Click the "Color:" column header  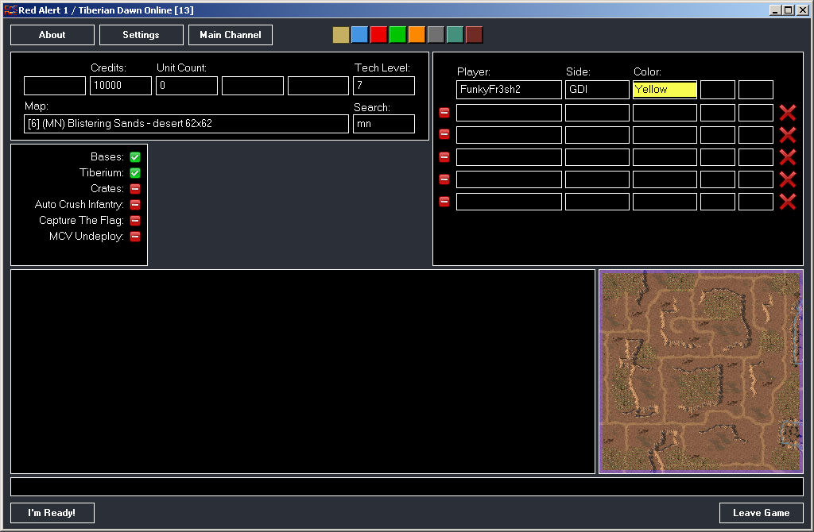tap(647, 72)
